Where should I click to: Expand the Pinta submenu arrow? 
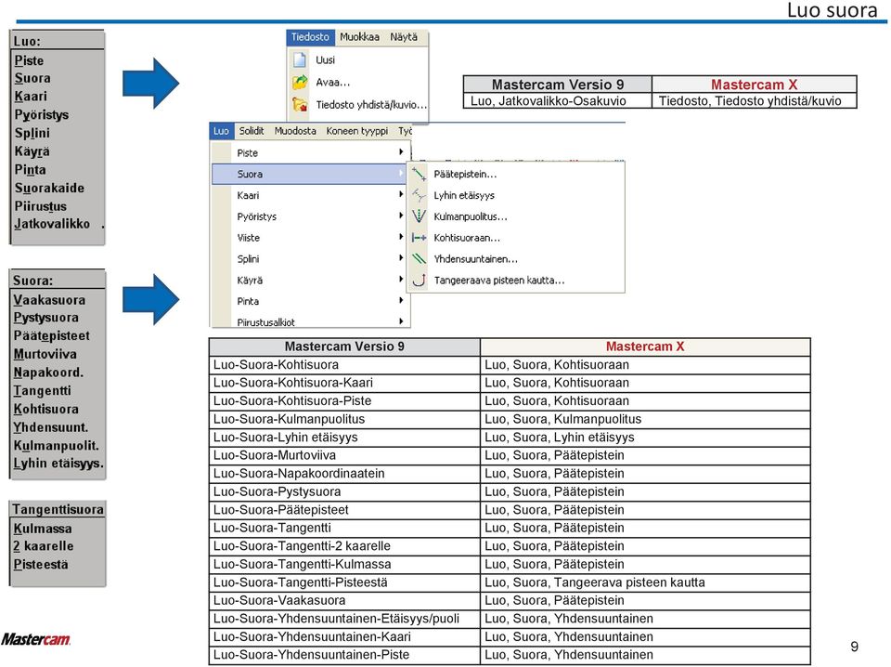click(x=401, y=301)
